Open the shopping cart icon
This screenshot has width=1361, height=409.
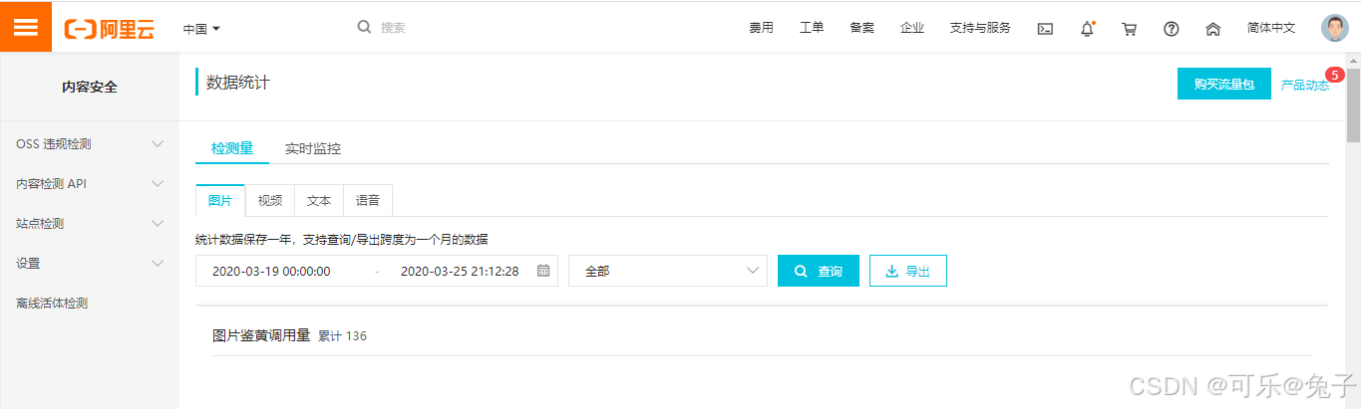[1129, 29]
